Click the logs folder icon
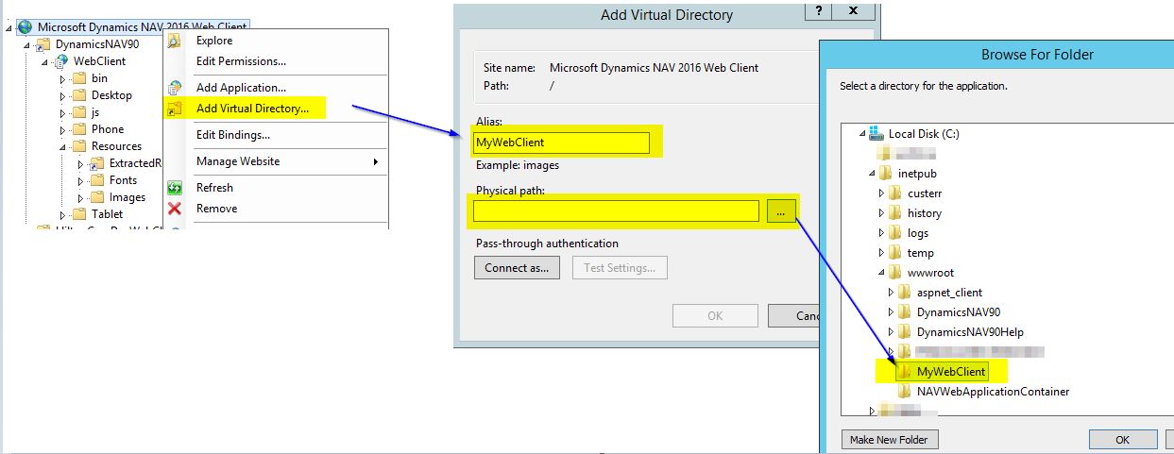 895,233
